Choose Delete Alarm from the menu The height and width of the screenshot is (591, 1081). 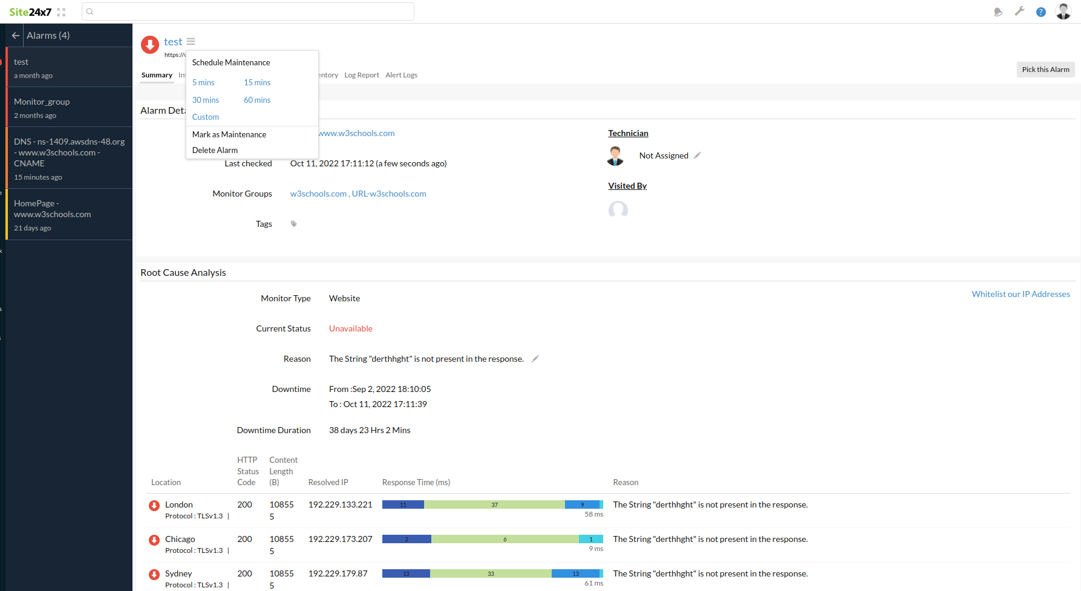215,150
